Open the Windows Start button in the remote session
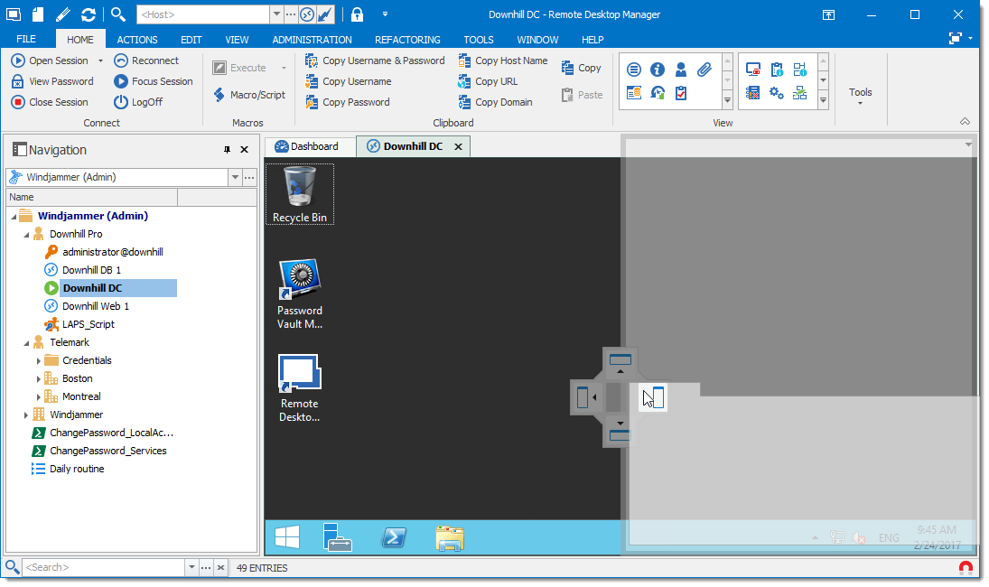Screen dimensions: 989x587 286,536
